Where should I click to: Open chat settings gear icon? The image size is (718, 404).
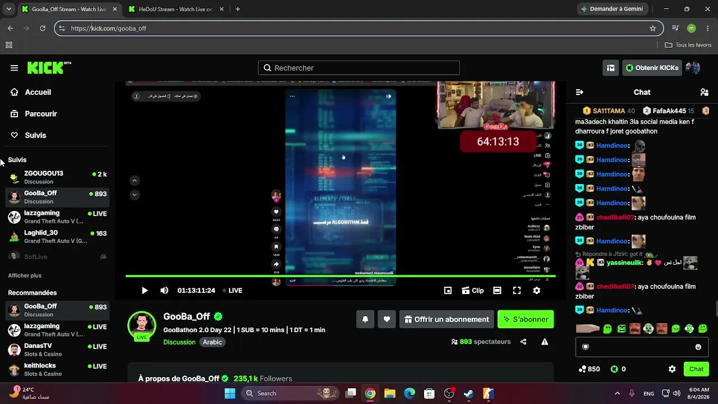(x=672, y=369)
